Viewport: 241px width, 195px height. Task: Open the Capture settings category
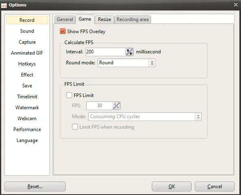(x=27, y=42)
